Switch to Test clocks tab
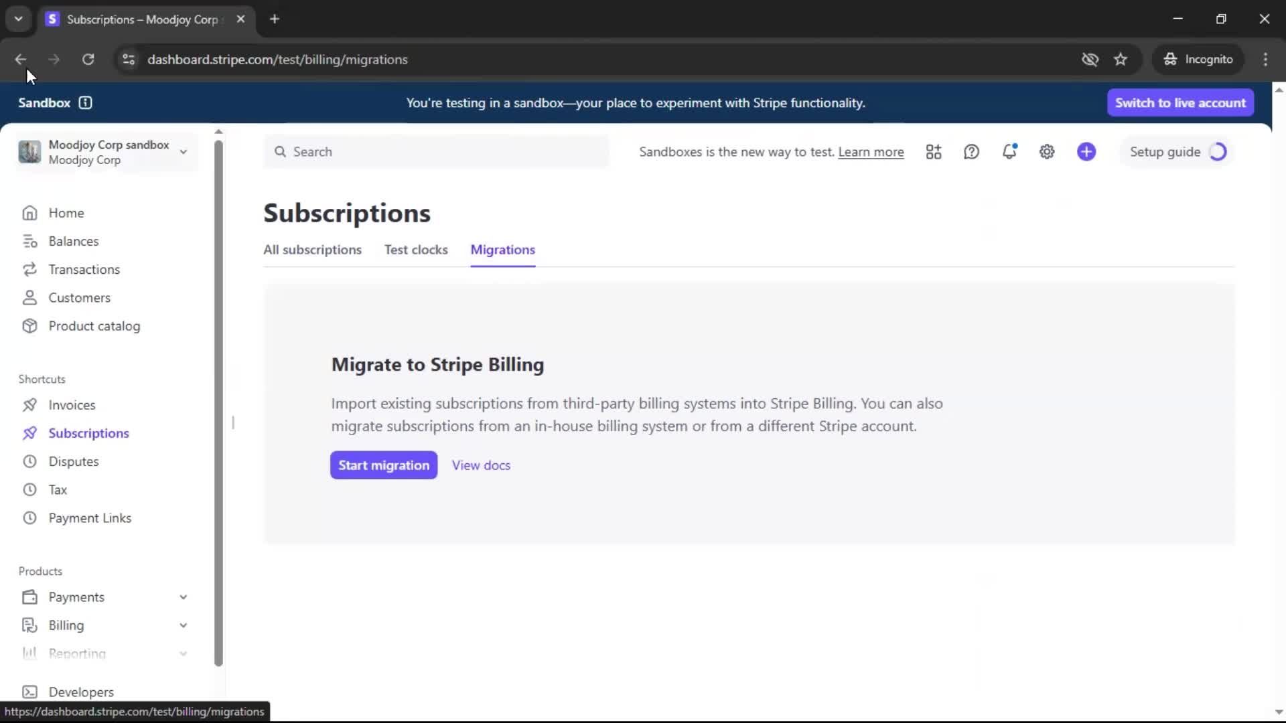This screenshot has height=723, width=1286. click(415, 250)
